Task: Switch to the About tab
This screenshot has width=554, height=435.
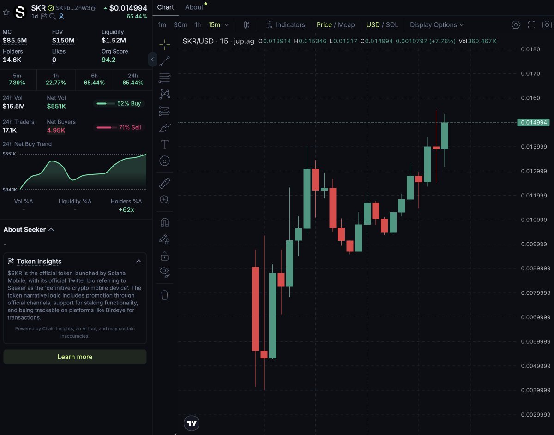Action: coord(194,7)
